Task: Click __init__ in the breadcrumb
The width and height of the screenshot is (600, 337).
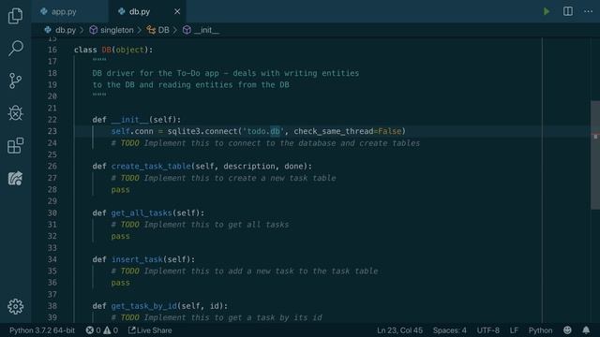Action: tap(206, 30)
